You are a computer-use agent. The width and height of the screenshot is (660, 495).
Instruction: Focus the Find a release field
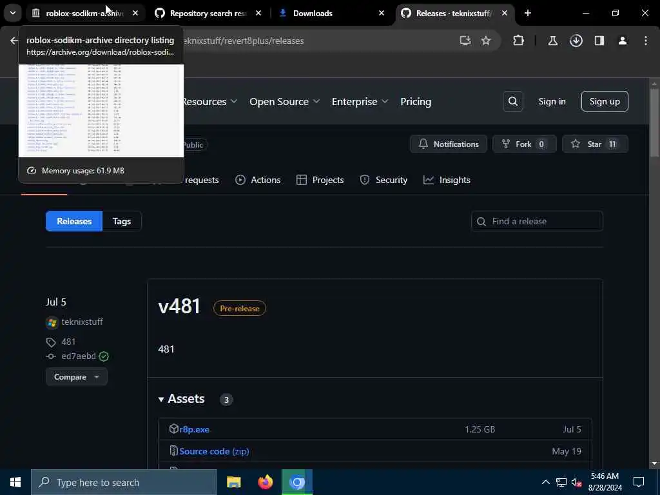537,222
